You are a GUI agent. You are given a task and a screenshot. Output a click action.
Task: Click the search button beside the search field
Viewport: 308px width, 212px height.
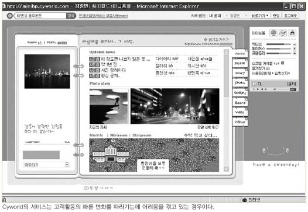[x=71, y=16]
